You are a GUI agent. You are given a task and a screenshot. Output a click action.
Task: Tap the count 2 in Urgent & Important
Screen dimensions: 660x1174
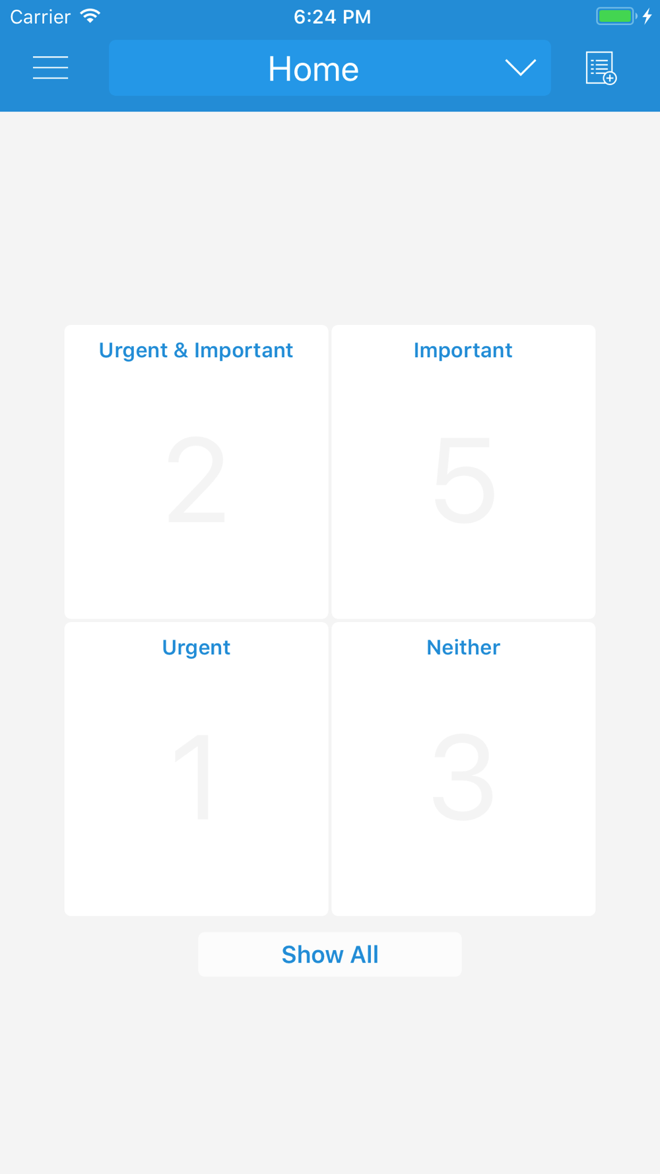196,479
